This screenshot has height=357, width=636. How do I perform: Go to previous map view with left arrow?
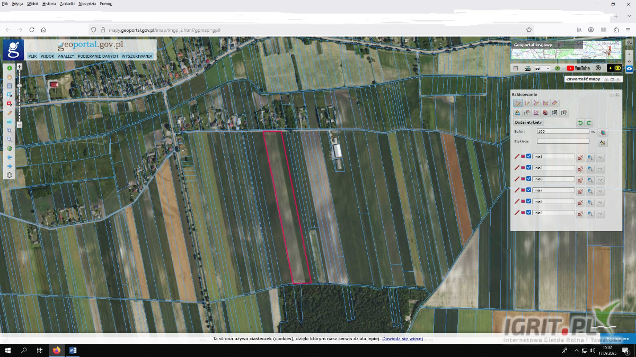(x=10, y=157)
